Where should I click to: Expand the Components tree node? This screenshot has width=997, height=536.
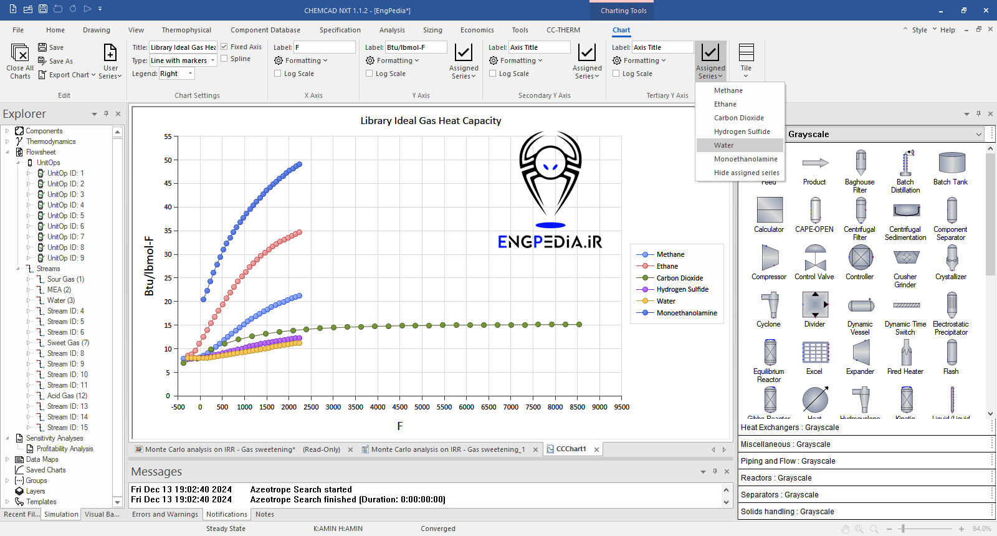pyautogui.click(x=7, y=131)
